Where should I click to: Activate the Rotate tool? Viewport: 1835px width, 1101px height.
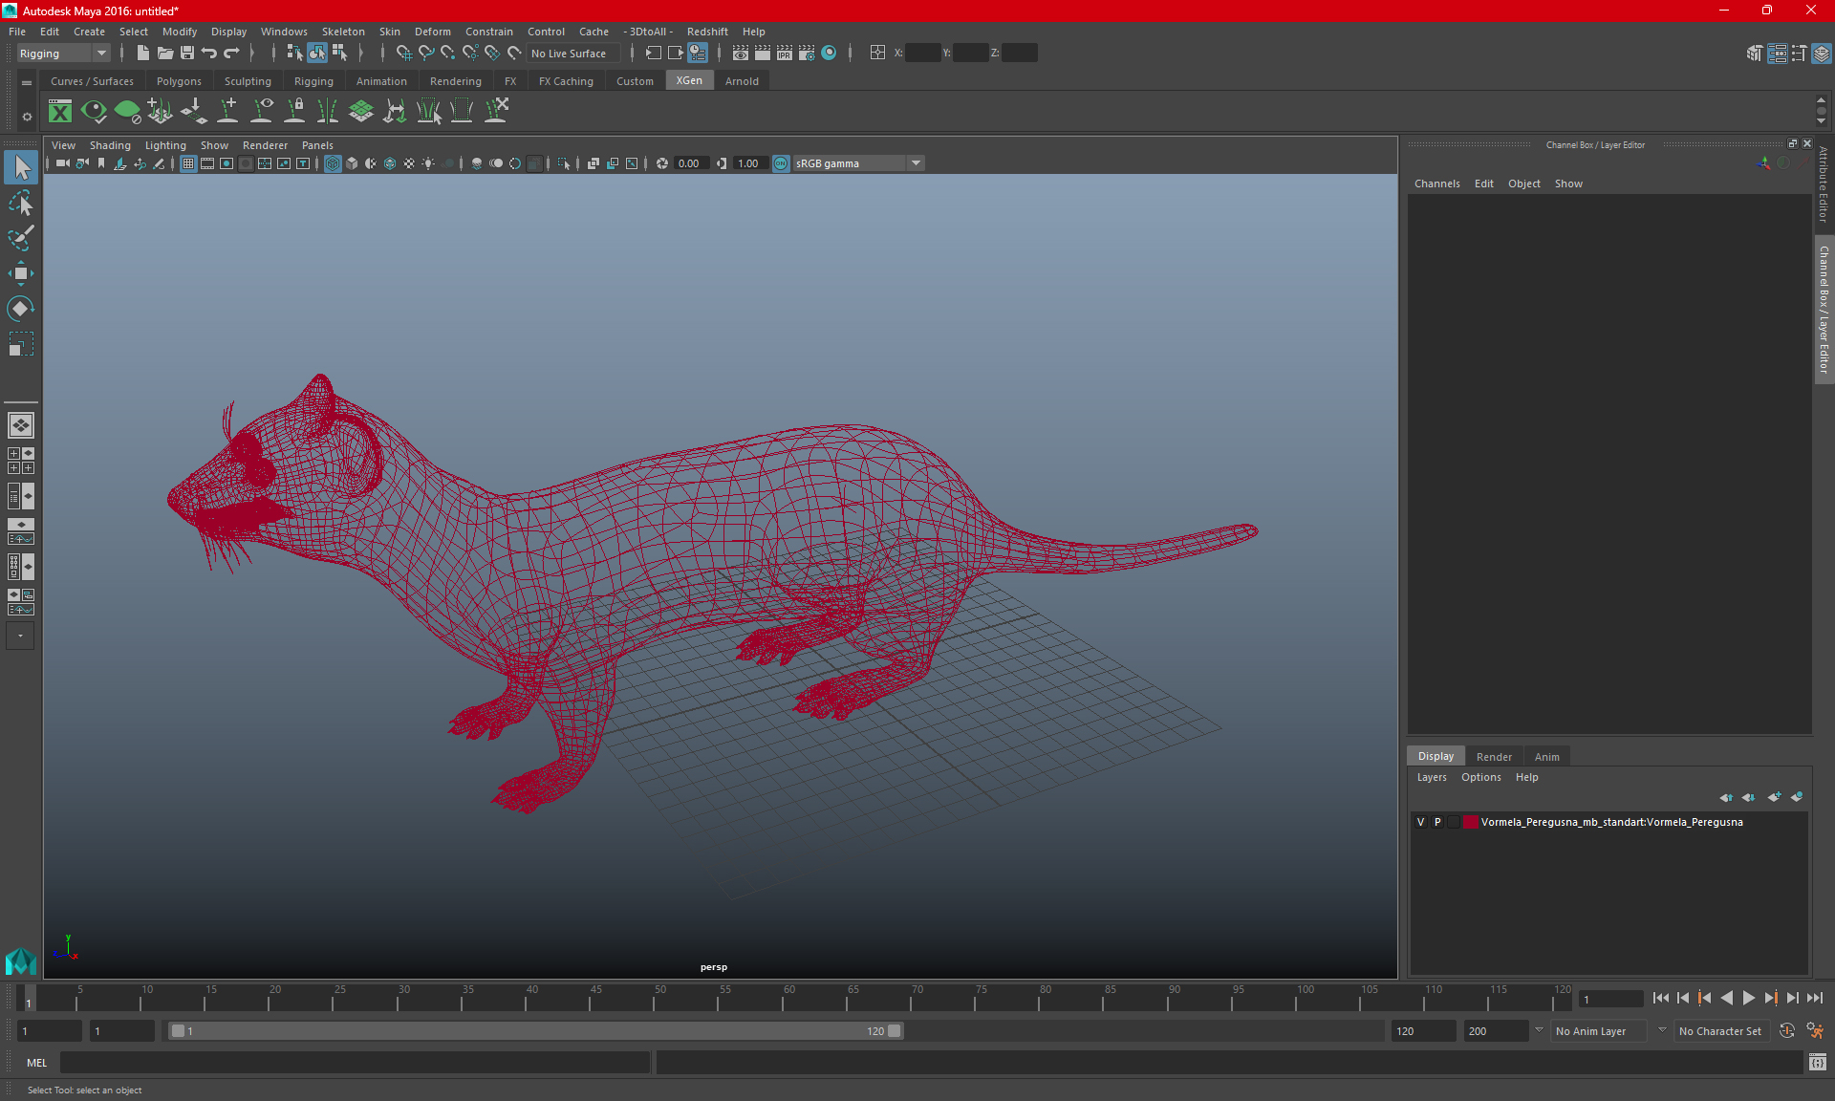point(21,308)
